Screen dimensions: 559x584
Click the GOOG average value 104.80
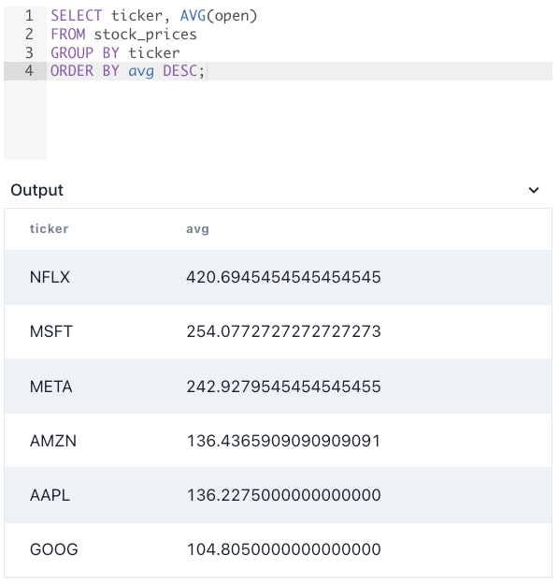pos(283,549)
